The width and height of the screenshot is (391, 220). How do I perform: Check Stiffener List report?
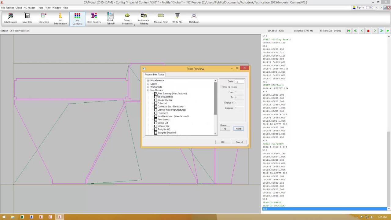pos(155,126)
